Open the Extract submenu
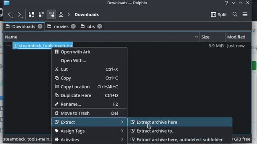This screenshot has height=144, width=257. tap(89, 122)
